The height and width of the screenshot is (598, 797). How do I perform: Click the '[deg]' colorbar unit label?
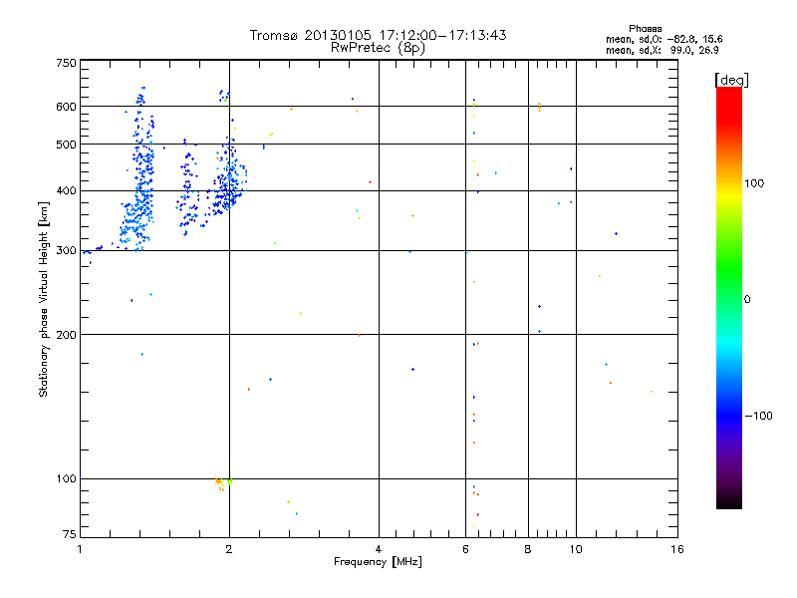(x=731, y=80)
